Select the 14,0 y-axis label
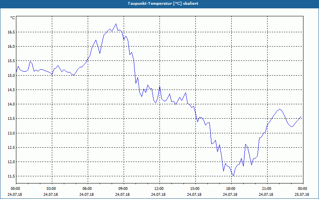Viewport: 319px width, 199px height. 11,104
